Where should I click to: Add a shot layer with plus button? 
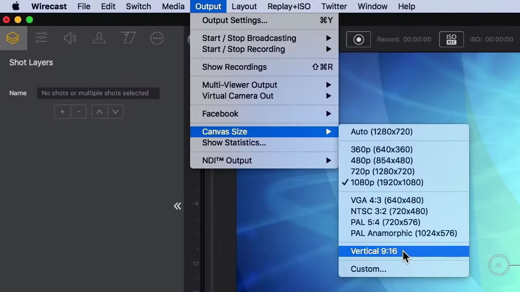(x=62, y=112)
